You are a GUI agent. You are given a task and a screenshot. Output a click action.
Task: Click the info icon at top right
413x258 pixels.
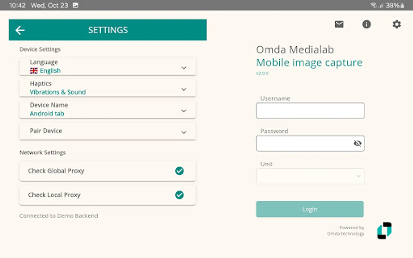click(x=366, y=24)
